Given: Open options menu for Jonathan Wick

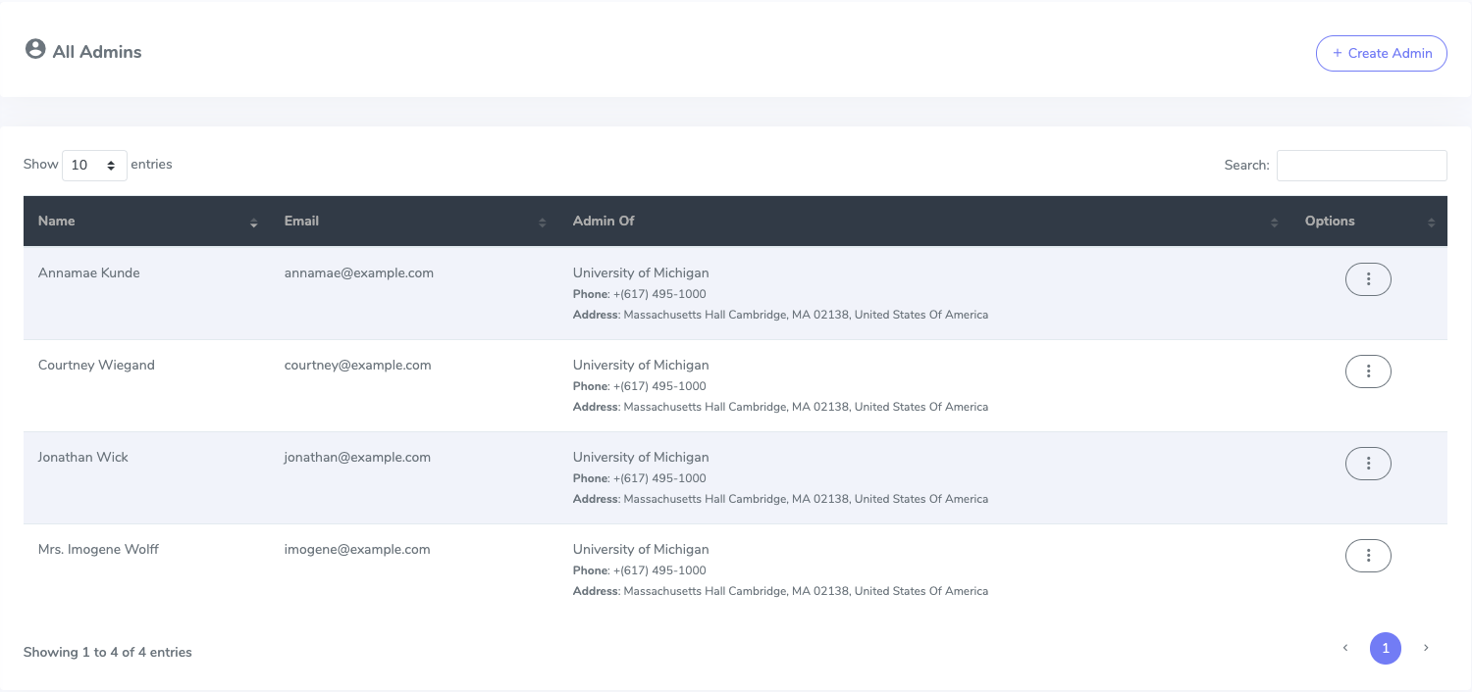Looking at the screenshot, I should [x=1368, y=464].
